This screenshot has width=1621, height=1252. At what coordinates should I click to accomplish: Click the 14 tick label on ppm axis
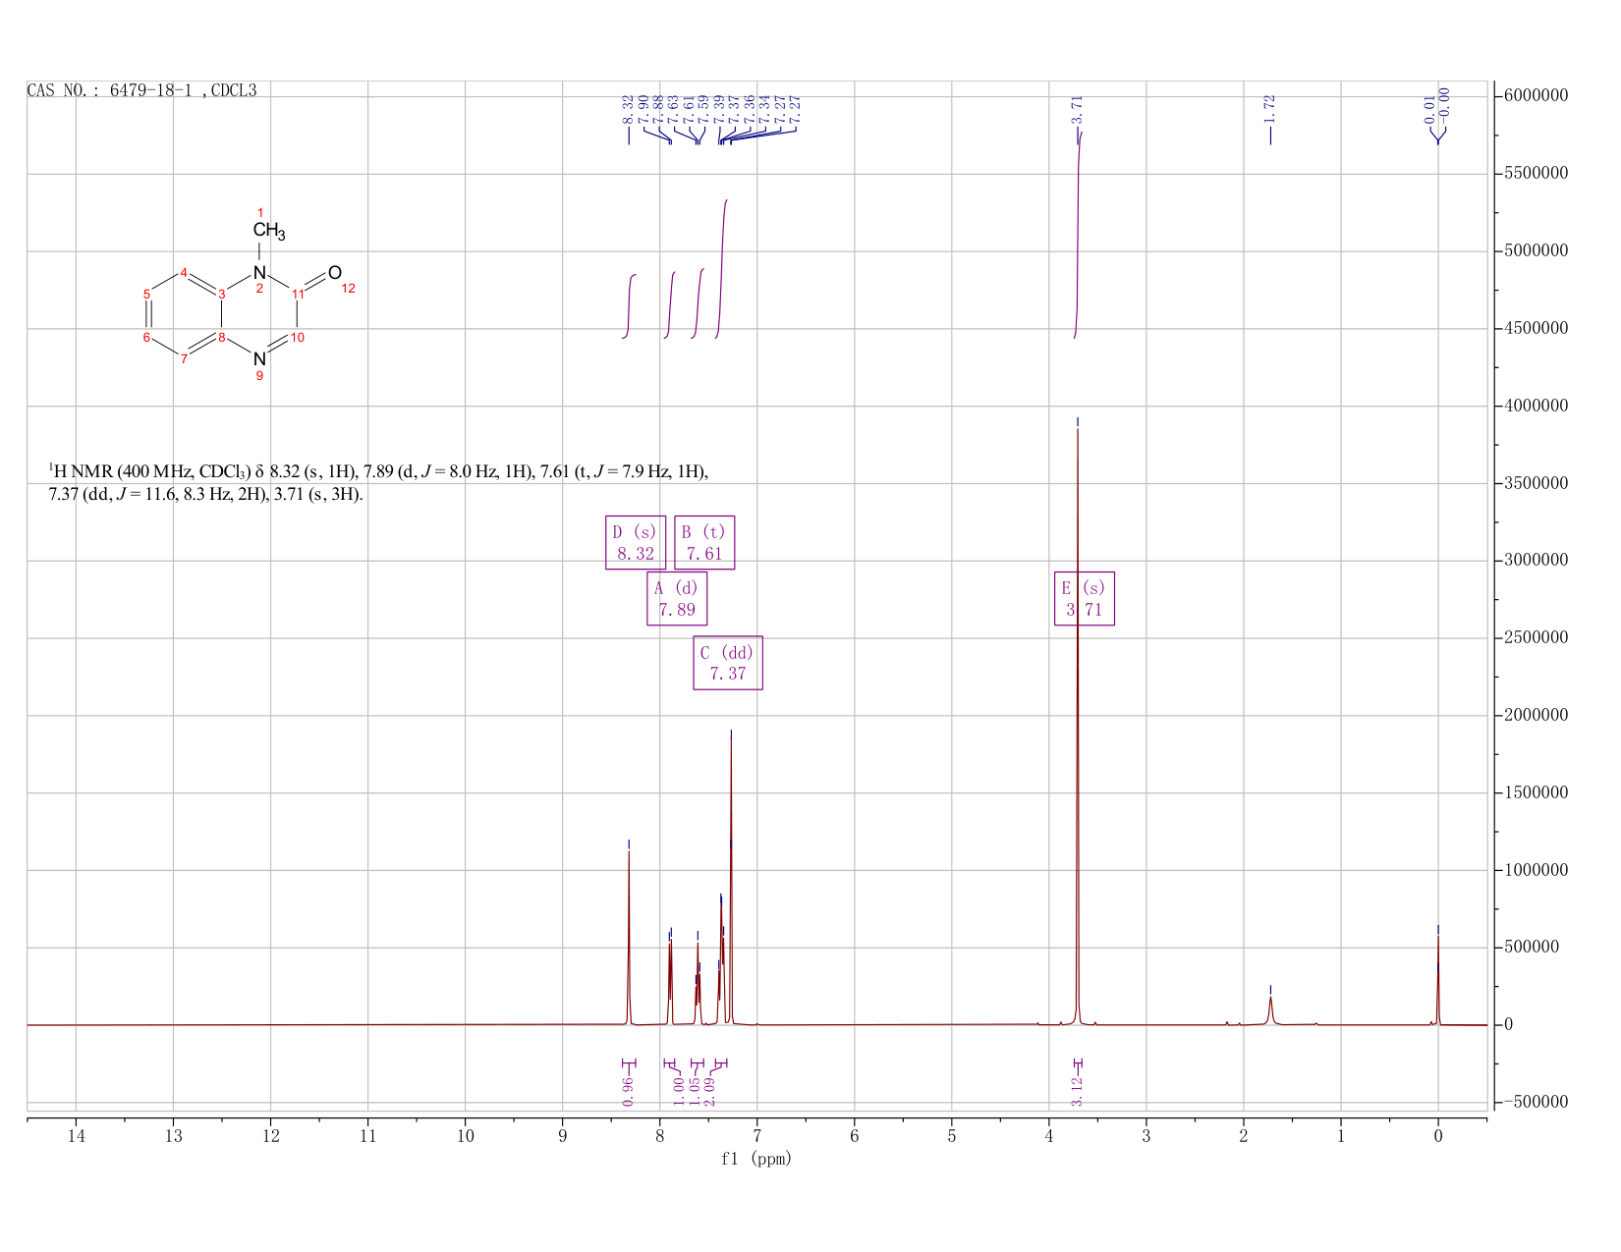[x=76, y=1137]
